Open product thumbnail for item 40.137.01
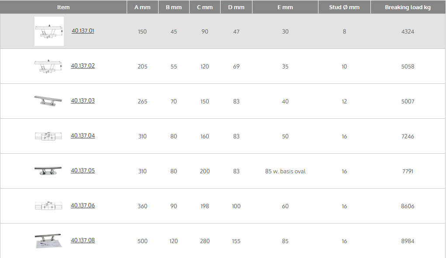Viewport: 446px width, 258px height. 49,31
